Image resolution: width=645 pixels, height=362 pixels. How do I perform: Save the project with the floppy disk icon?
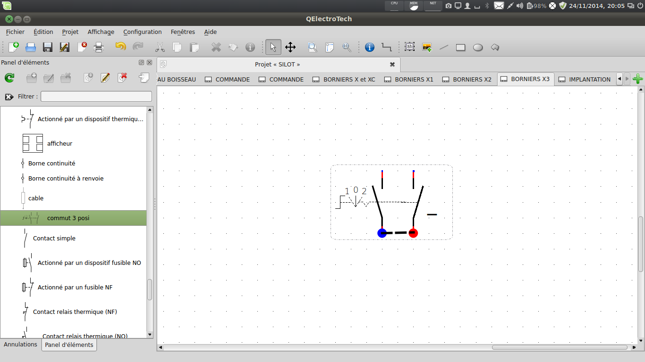coord(48,47)
